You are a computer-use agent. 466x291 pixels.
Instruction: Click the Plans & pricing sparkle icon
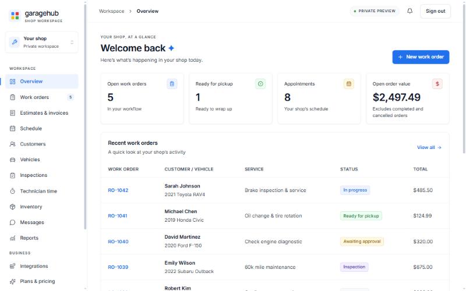coord(12,281)
